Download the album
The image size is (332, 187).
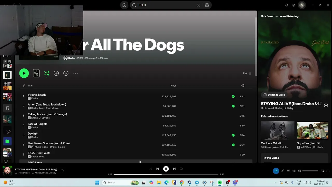pyautogui.click(x=66, y=73)
